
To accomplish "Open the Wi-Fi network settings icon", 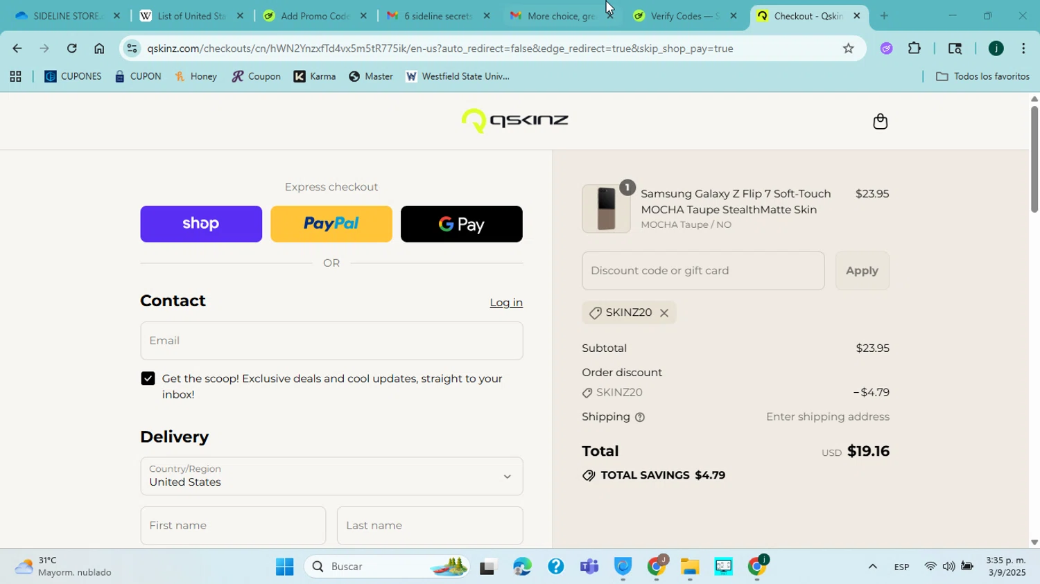I will pyautogui.click(x=930, y=567).
